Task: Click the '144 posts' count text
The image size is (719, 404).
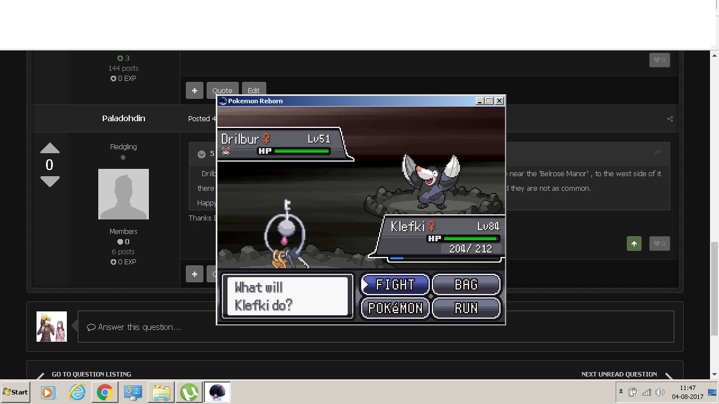Action: point(124,68)
